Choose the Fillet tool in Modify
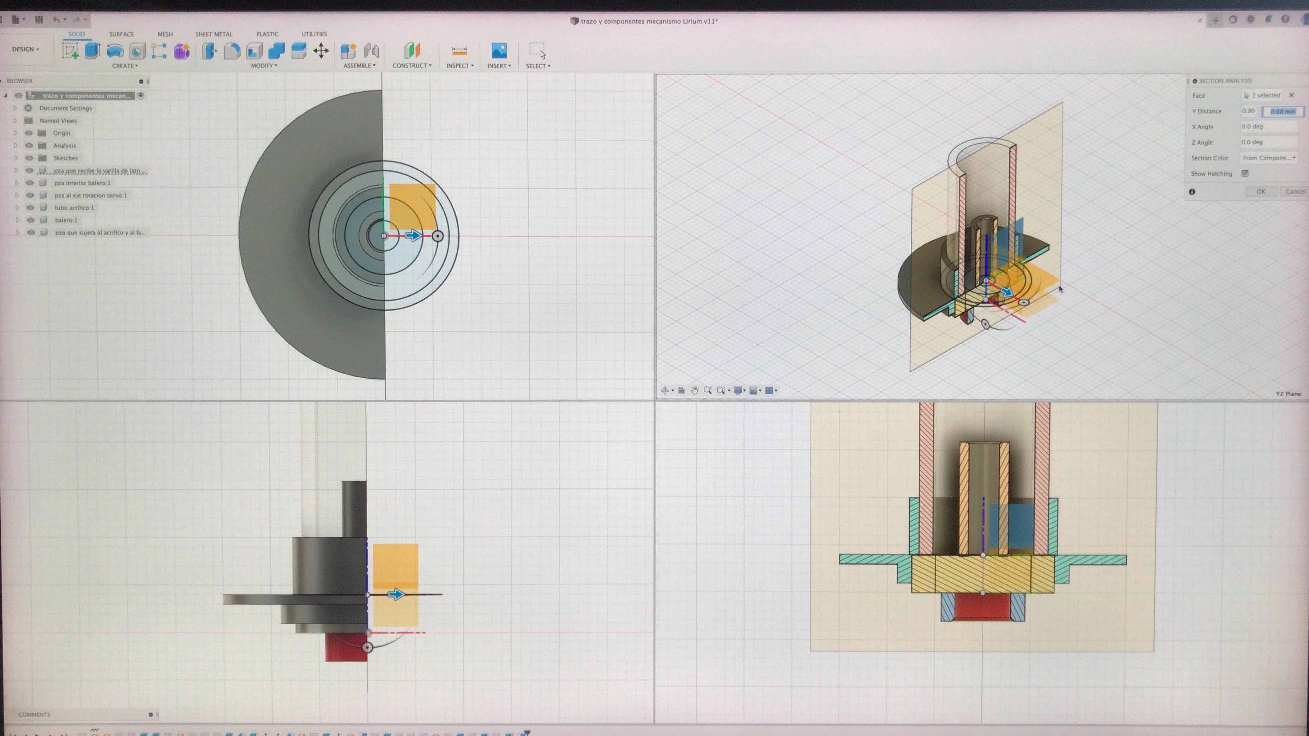Image resolution: width=1309 pixels, height=736 pixels. [x=232, y=51]
